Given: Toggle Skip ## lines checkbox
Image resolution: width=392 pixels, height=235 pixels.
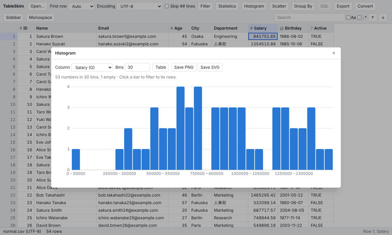Looking at the screenshot, I should tap(167, 6).
